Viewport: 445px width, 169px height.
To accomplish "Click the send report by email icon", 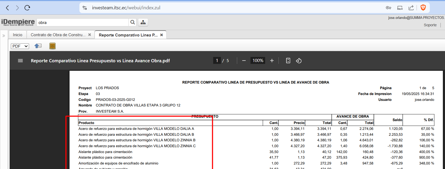I will (38, 46).
